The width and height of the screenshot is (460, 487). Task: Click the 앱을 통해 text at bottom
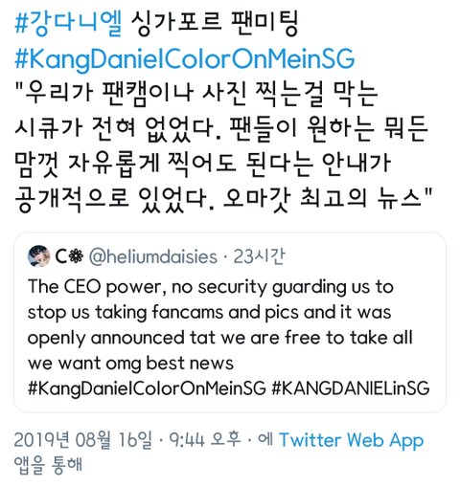point(48,465)
